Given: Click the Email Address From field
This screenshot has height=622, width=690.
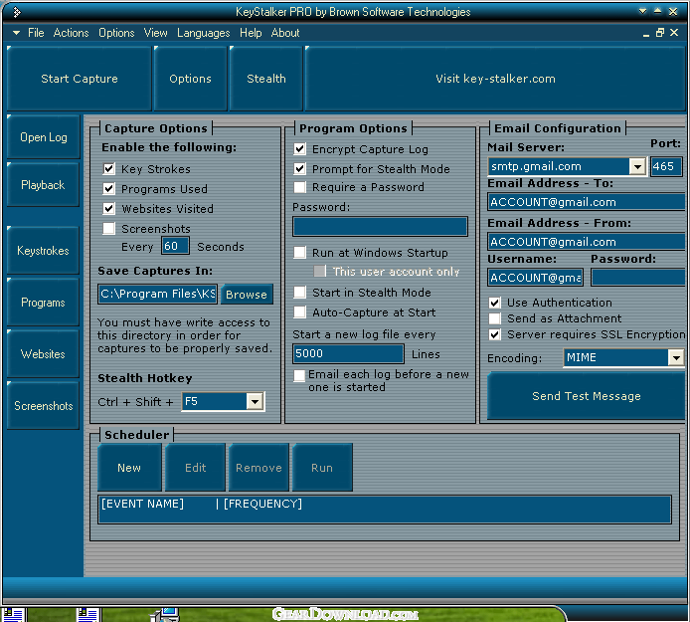Looking at the screenshot, I should pyautogui.click(x=587, y=242).
